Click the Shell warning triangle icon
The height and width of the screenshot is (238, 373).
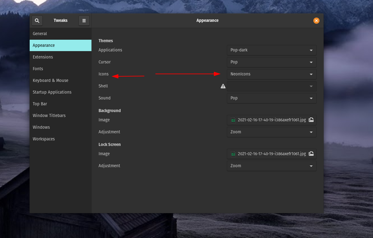pos(223,86)
